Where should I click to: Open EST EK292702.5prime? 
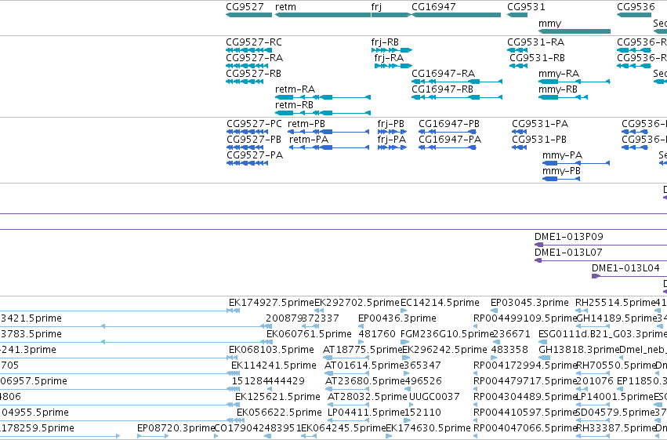(357, 303)
